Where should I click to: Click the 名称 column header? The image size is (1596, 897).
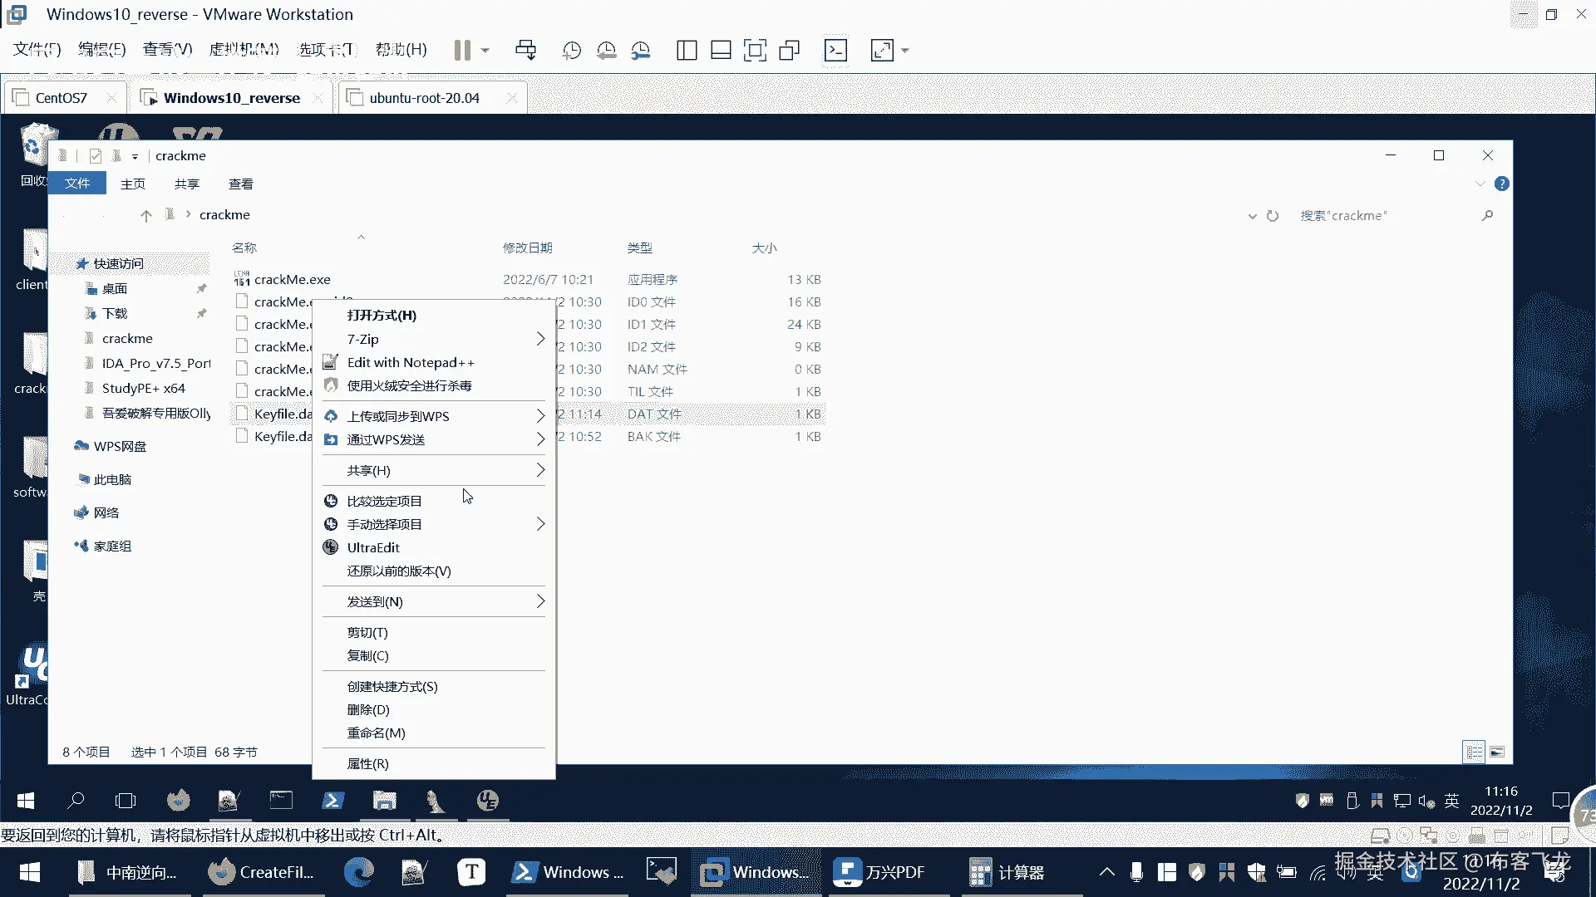click(244, 248)
